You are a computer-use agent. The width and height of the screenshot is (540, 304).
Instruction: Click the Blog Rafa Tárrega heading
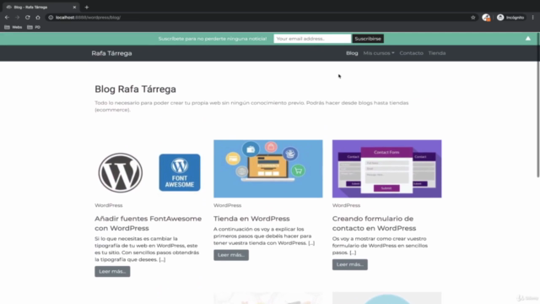[135, 89]
